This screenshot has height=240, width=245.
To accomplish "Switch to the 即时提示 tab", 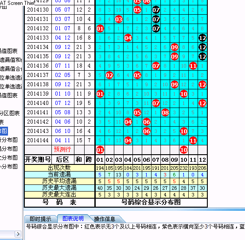I will (40, 219).
